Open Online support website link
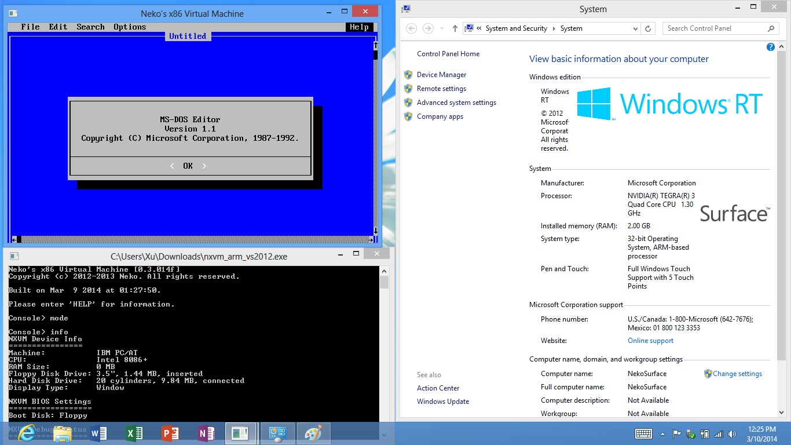Image resolution: width=791 pixels, height=445 pixels. [x=651, y=341]
